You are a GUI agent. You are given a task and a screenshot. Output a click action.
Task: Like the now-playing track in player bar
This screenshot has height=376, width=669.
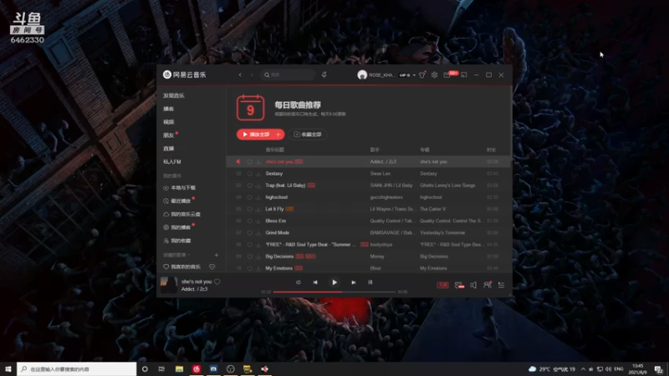pos(217,282)
